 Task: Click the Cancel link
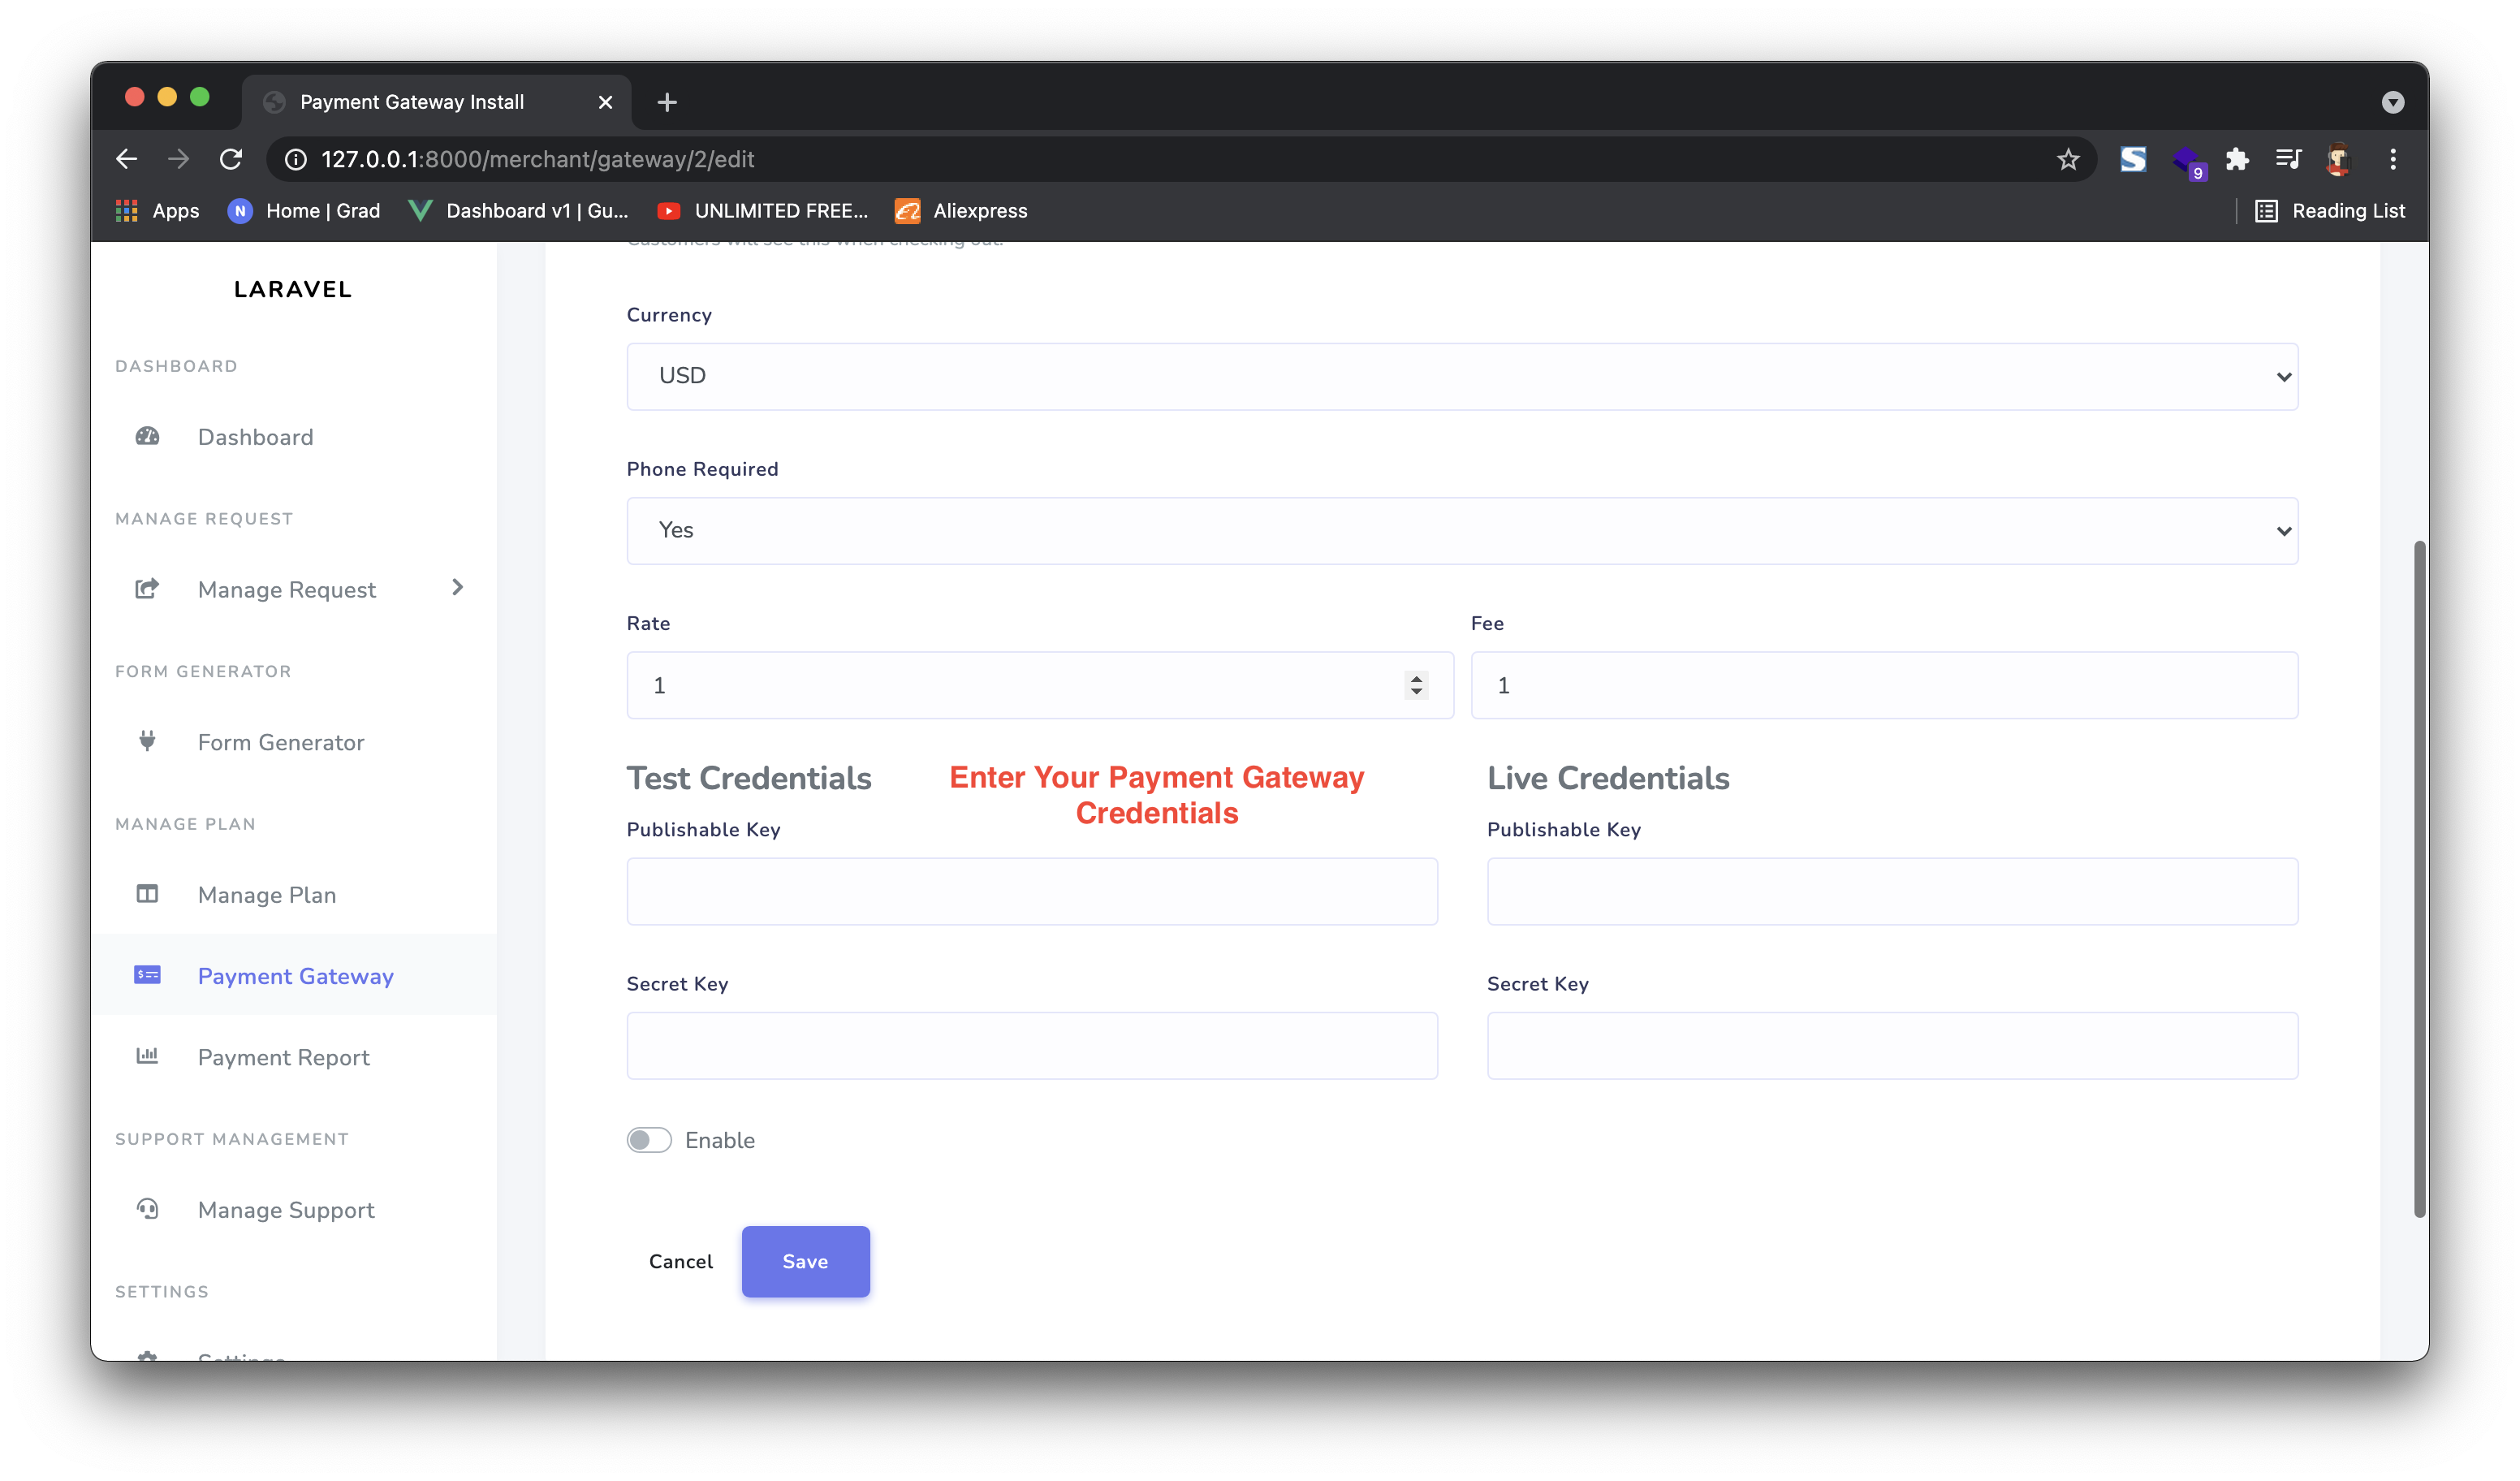pos(680,1262)
